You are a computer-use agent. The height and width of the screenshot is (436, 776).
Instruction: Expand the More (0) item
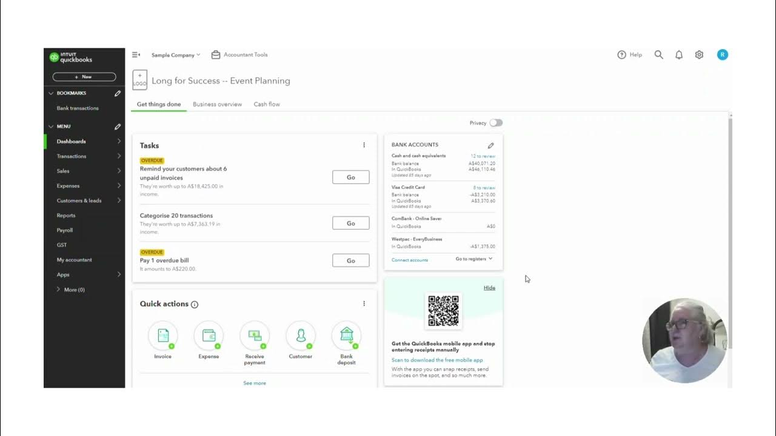tap(70, 289)
